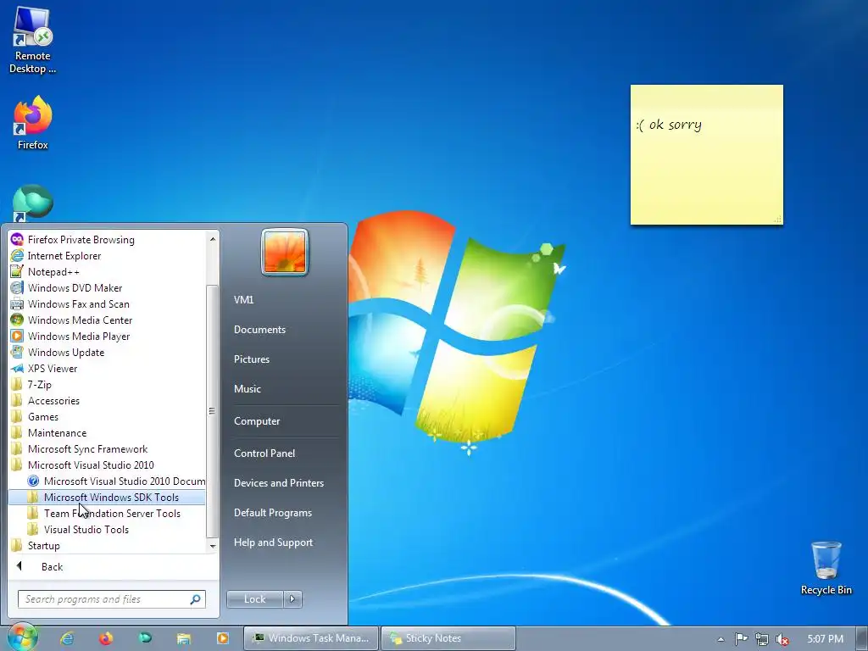Viewport: 868px width, 651px height.
Task: Open Internet Explorer from the taskbar
Action: coord(67,638)
